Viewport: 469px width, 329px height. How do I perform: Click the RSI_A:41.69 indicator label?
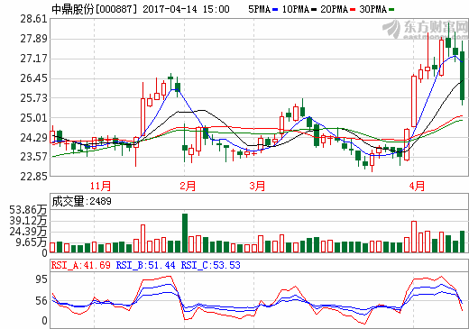pyautogui.click(x=81, y=265)
